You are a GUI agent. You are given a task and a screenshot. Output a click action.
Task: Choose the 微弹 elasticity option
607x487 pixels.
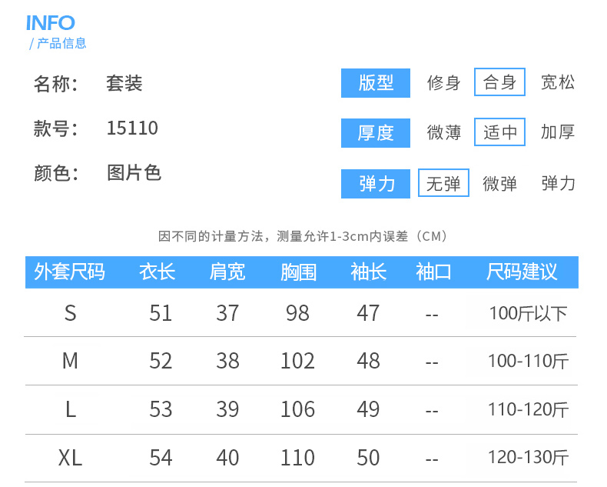499,184
